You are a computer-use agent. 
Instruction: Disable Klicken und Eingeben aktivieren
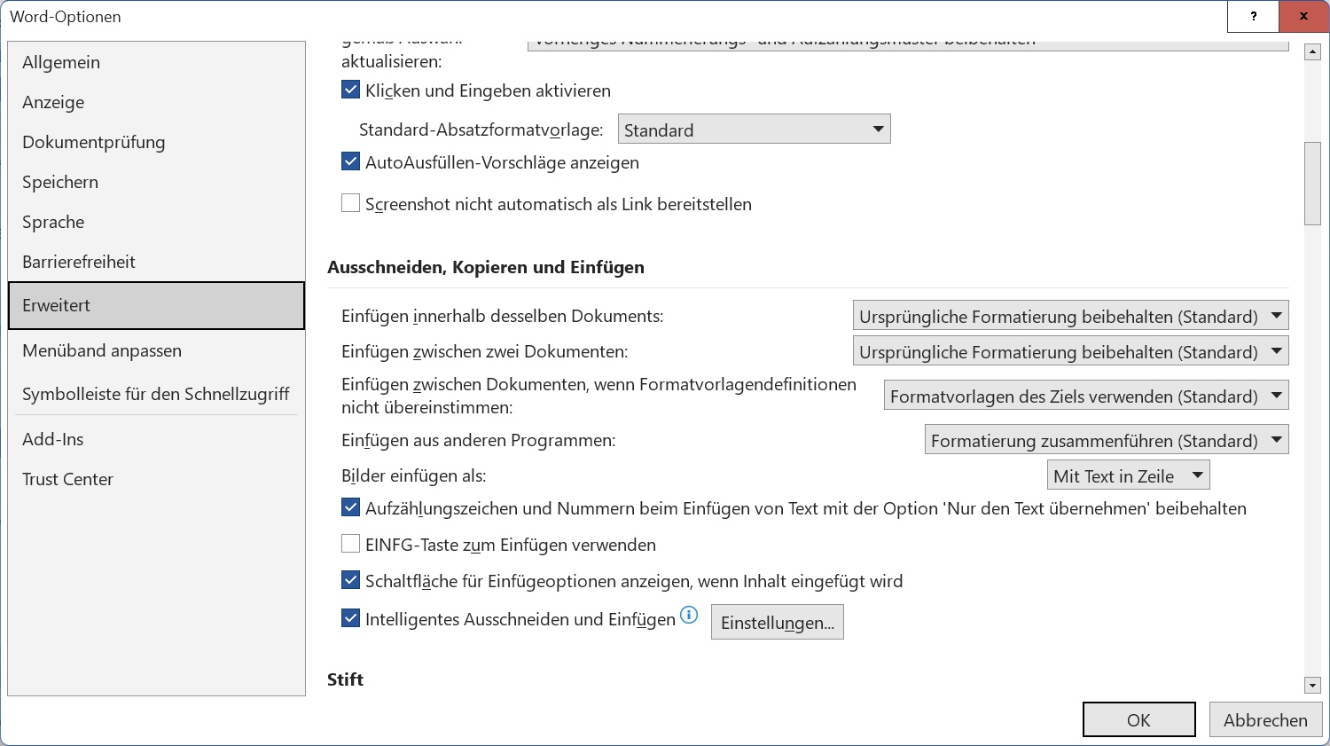(350, 89)
